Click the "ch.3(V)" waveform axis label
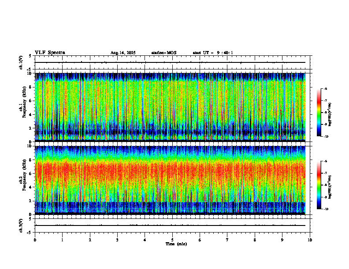This screenshot has width=349, height=269. point(21,226)
